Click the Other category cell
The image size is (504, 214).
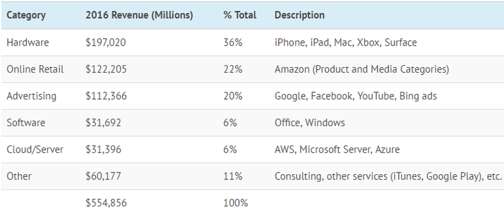pyautogui.click(x=19, y=176)
